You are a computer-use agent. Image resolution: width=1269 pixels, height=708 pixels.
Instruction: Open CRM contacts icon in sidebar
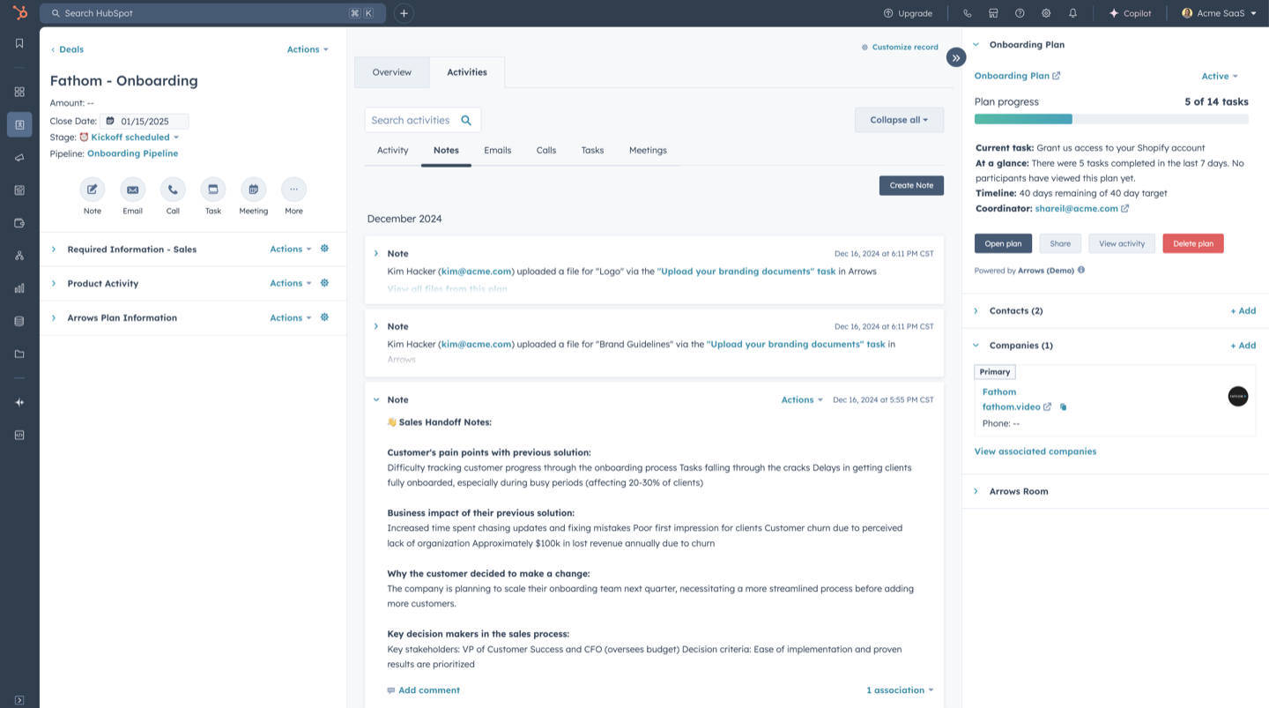click(x=19, y=124)
